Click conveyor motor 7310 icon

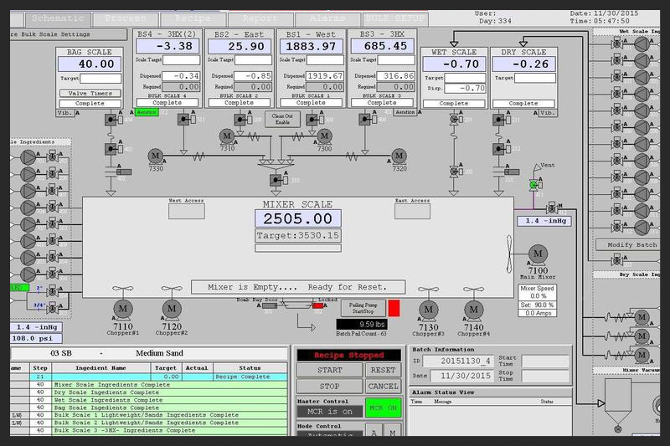tap(227, 136)
